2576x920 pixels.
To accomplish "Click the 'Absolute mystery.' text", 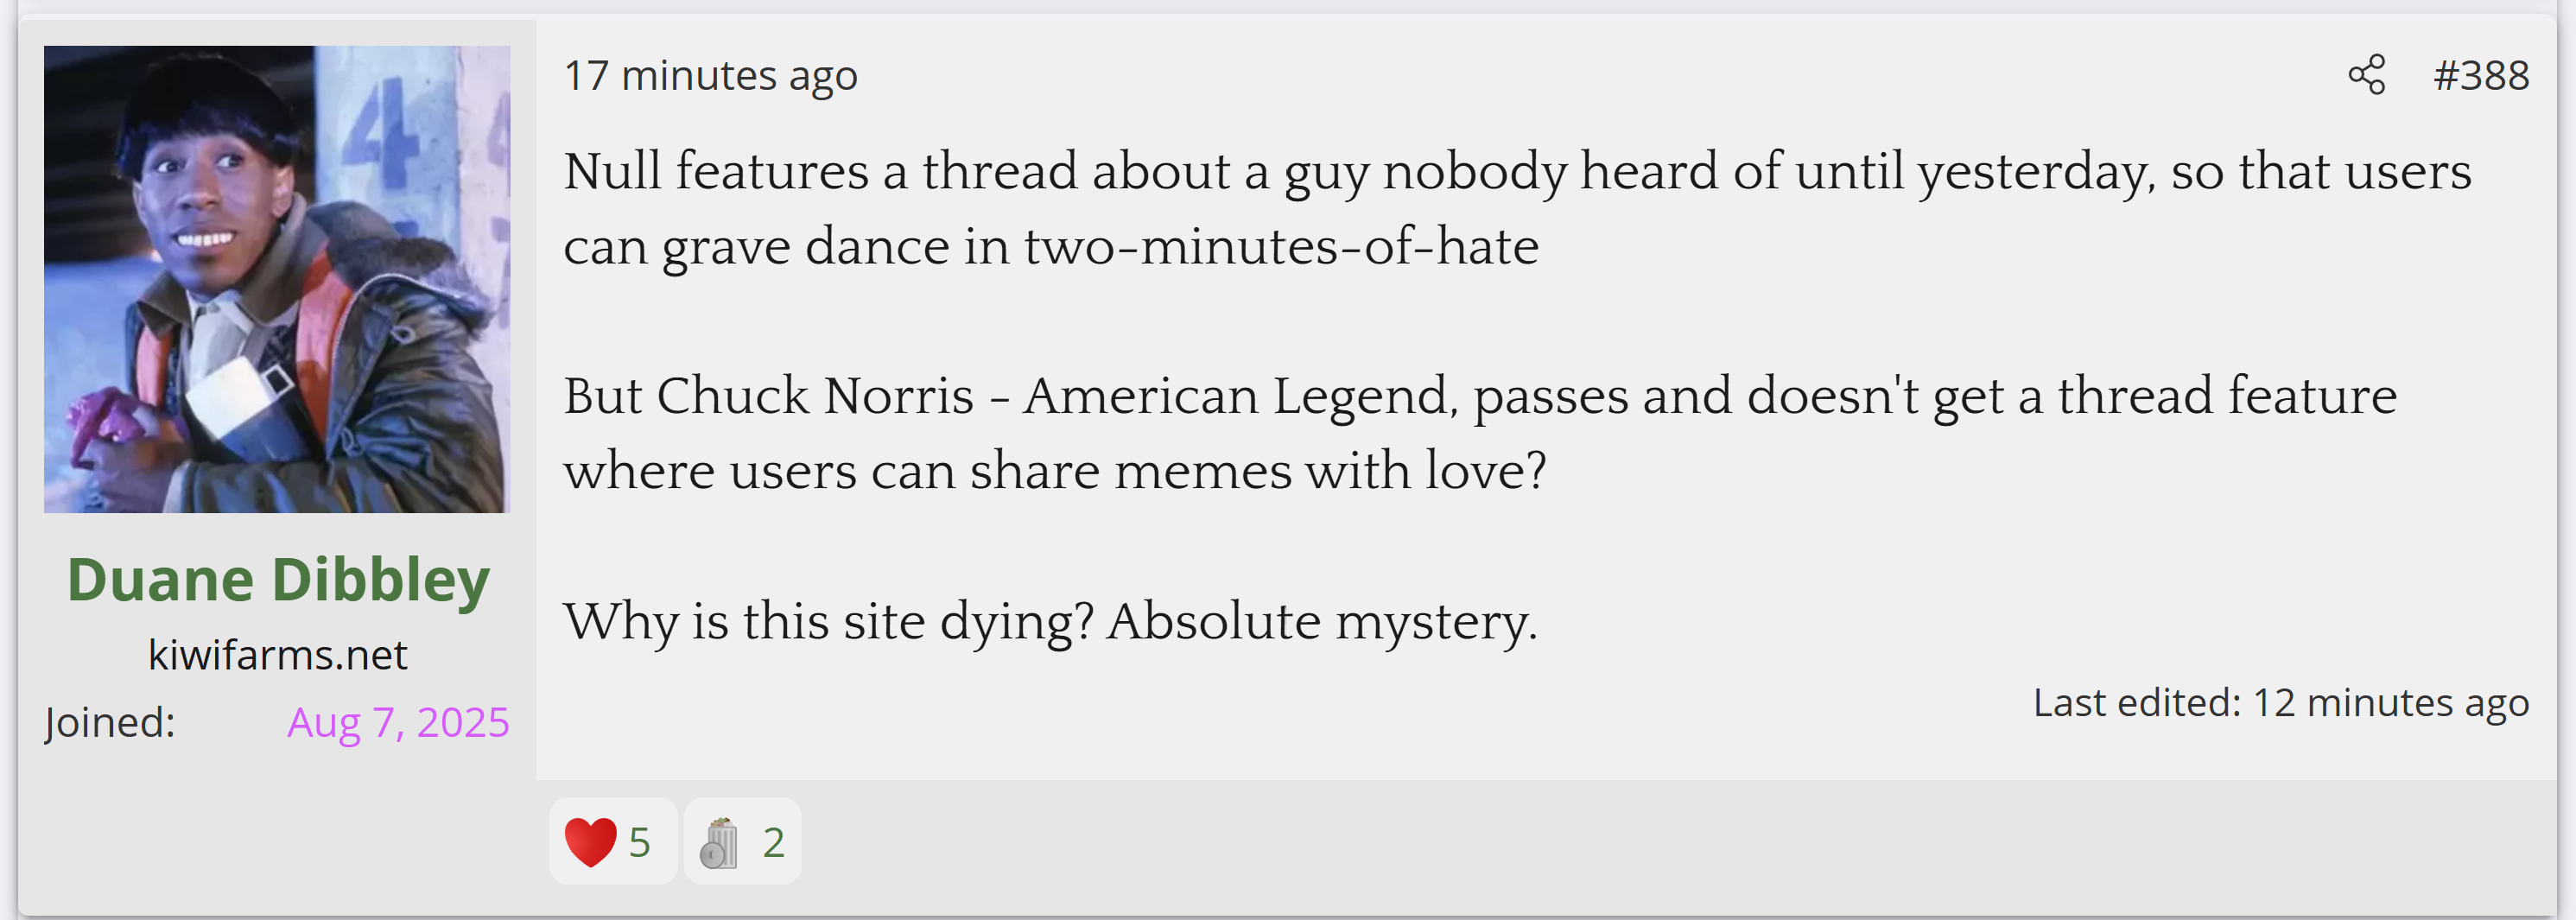I will pyautogui.click(x=1322, y=621).
